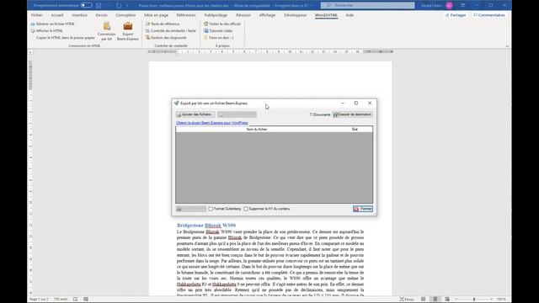Open Tutoriels vidéo

218,31
